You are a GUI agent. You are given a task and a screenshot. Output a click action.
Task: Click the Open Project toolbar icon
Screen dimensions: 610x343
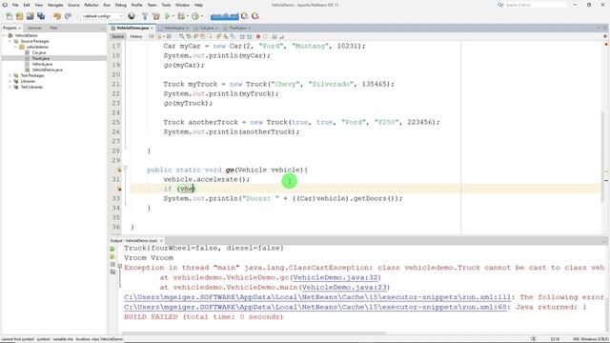[x=30, y=16]
